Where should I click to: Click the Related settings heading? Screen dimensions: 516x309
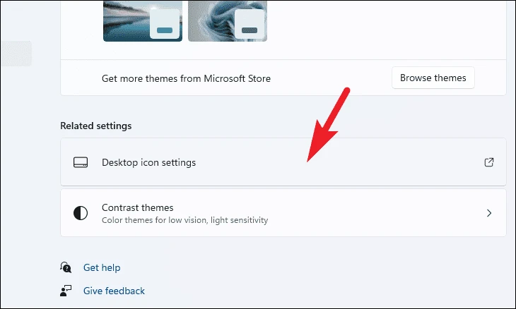pyautogui.click(x=95, y=126)
